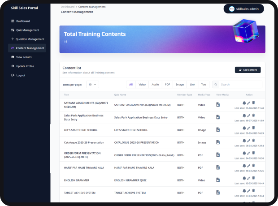The image size is (278, 206).
Task: Filter content by Image tab
Action: (x=180, y=85)
